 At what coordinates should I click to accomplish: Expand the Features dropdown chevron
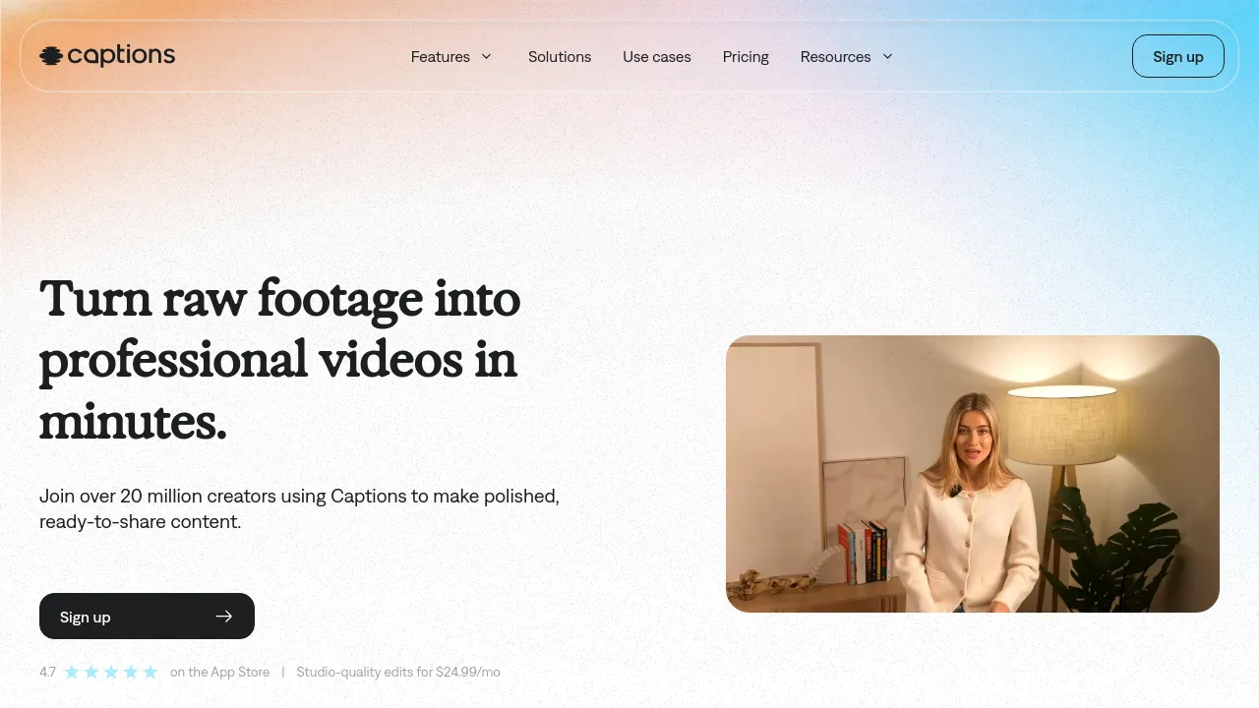(486, 56)
